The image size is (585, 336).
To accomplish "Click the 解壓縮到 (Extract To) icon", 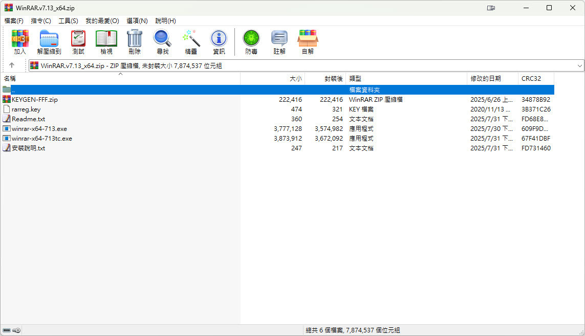I will coord(49,41).
